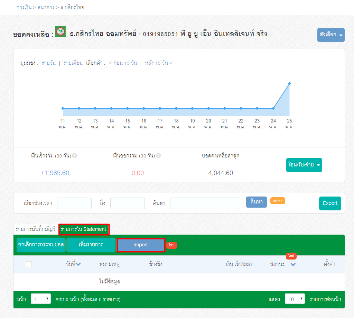This screenshot has width=354, height=318.
Task: Select รายเดือน monthly view link
Action: [x=73, y=63]
